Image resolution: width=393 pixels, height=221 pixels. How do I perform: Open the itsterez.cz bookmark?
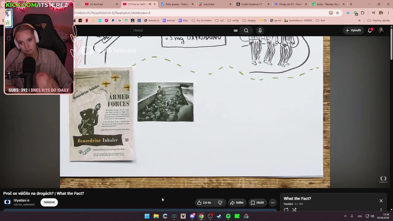pos(152,21)
